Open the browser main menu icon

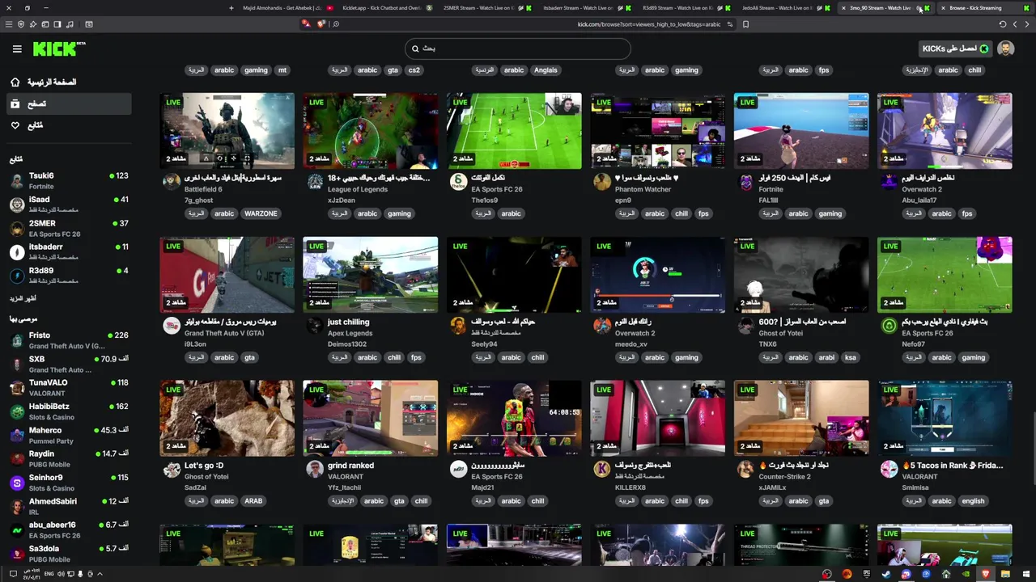tap(9, 24)
